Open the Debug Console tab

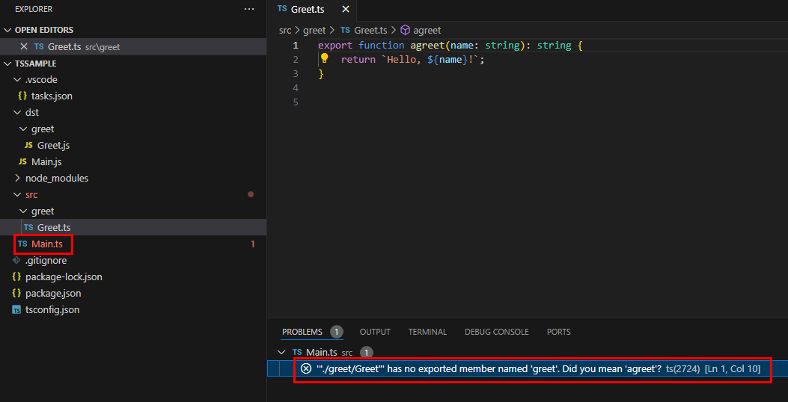496,332
